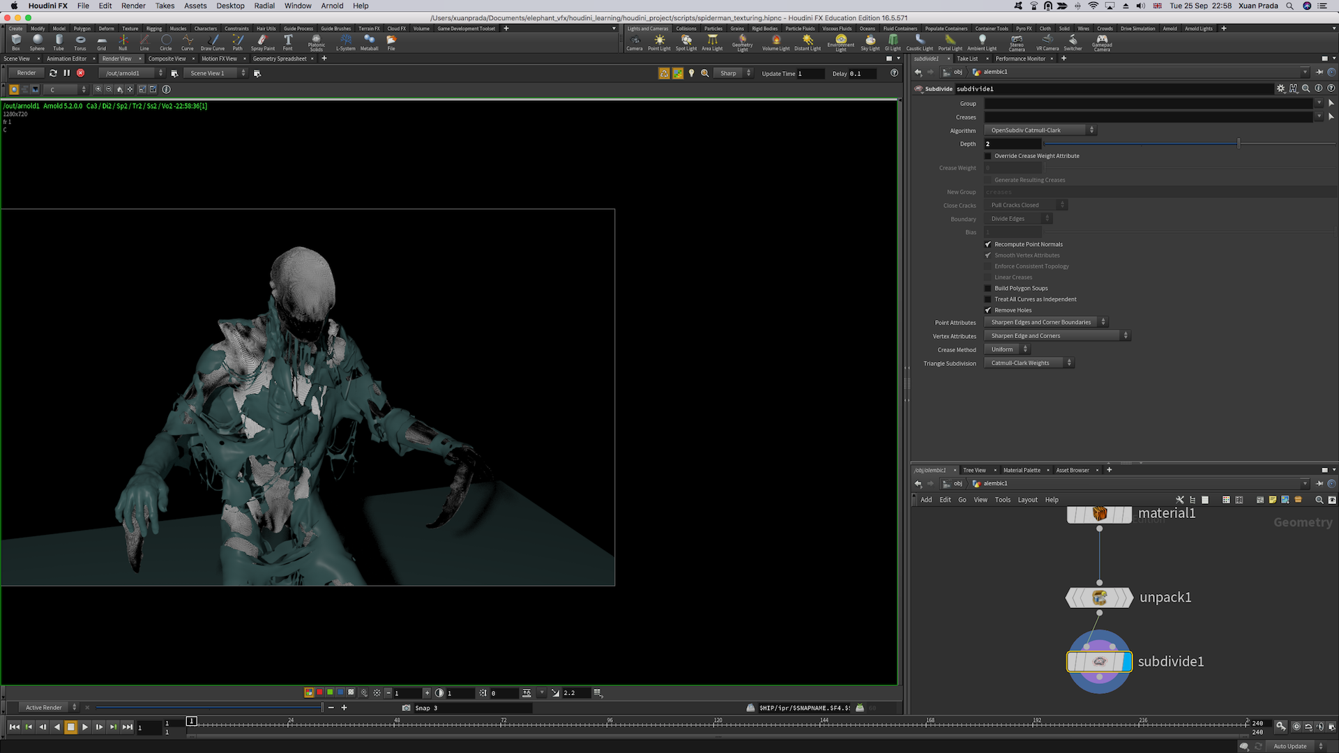Open Crease Method dropdown
Image resolution: width=1339 pixels, height=753 pixels.
point(1007,349)
